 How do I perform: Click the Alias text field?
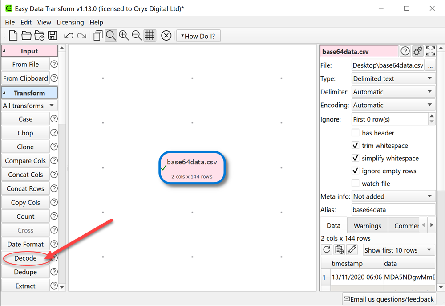pyautogui.click(x=393, y=209)
